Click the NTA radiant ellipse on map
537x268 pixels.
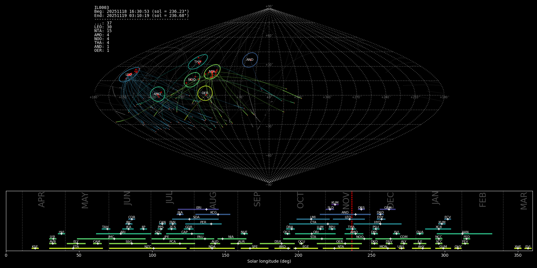pyautogui.click(x=212, y=72)
